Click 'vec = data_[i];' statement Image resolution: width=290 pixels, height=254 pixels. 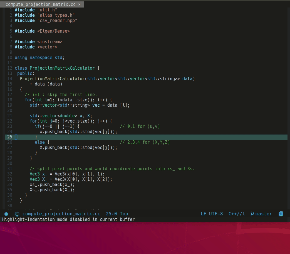click(111, 105)
